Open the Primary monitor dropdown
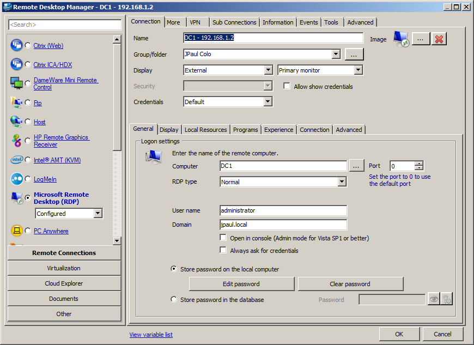Image resolution: width=474 pixels, height=345 pixels. tap(358, 70)
